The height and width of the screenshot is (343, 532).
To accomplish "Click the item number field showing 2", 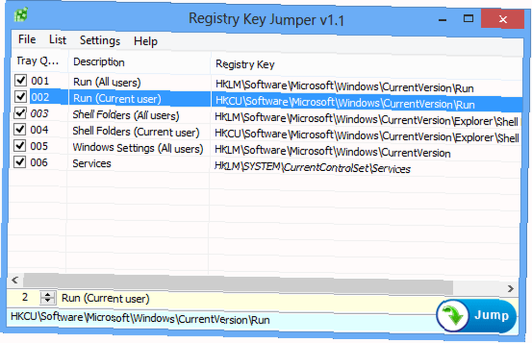I will [24, 297].
